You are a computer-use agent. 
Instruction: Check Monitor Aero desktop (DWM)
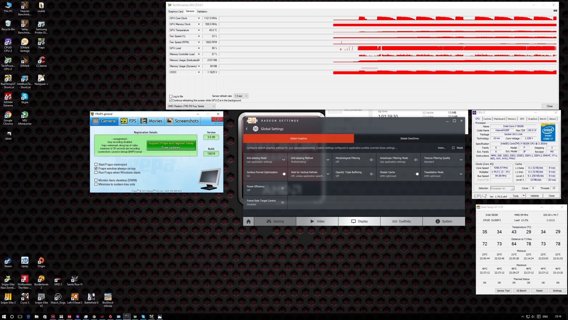coord(96,180)
